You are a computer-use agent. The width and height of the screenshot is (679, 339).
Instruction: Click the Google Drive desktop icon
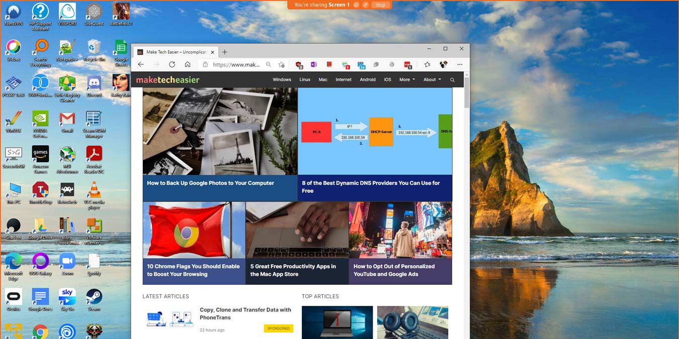pos(40,228)
